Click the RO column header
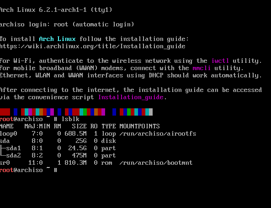This screenshot has width=271, height=208. click(x=94, y=126)
